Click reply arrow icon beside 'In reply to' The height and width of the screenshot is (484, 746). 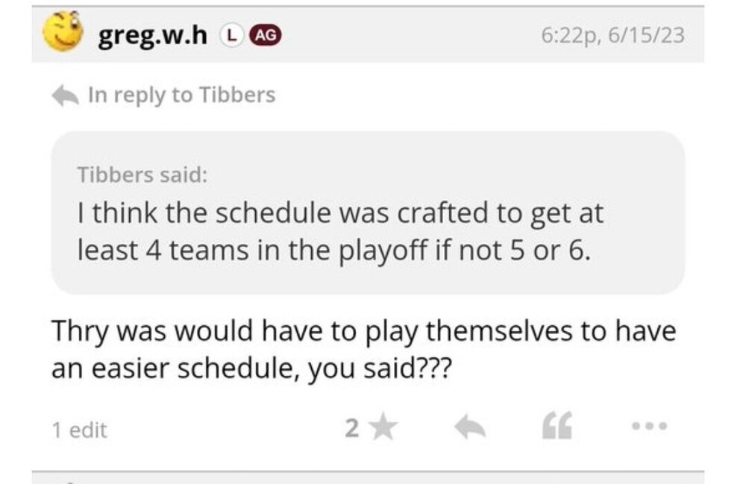click(66, 95)
